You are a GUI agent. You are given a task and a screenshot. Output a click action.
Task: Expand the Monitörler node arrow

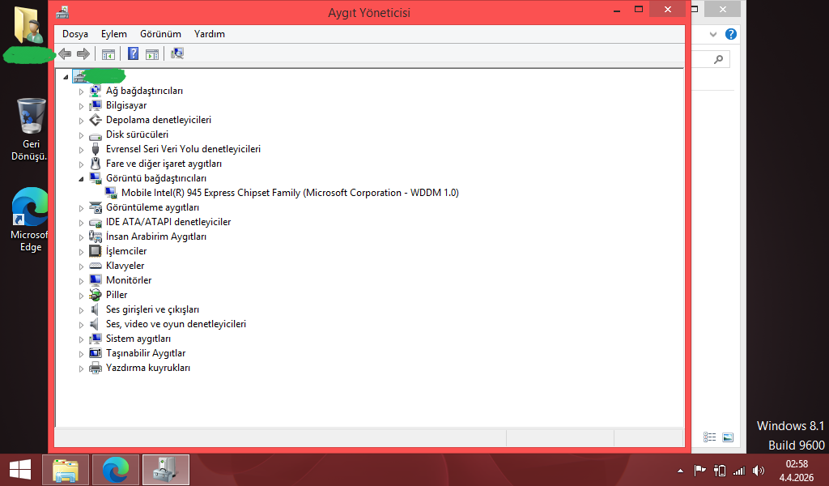(x=81, y=281)
